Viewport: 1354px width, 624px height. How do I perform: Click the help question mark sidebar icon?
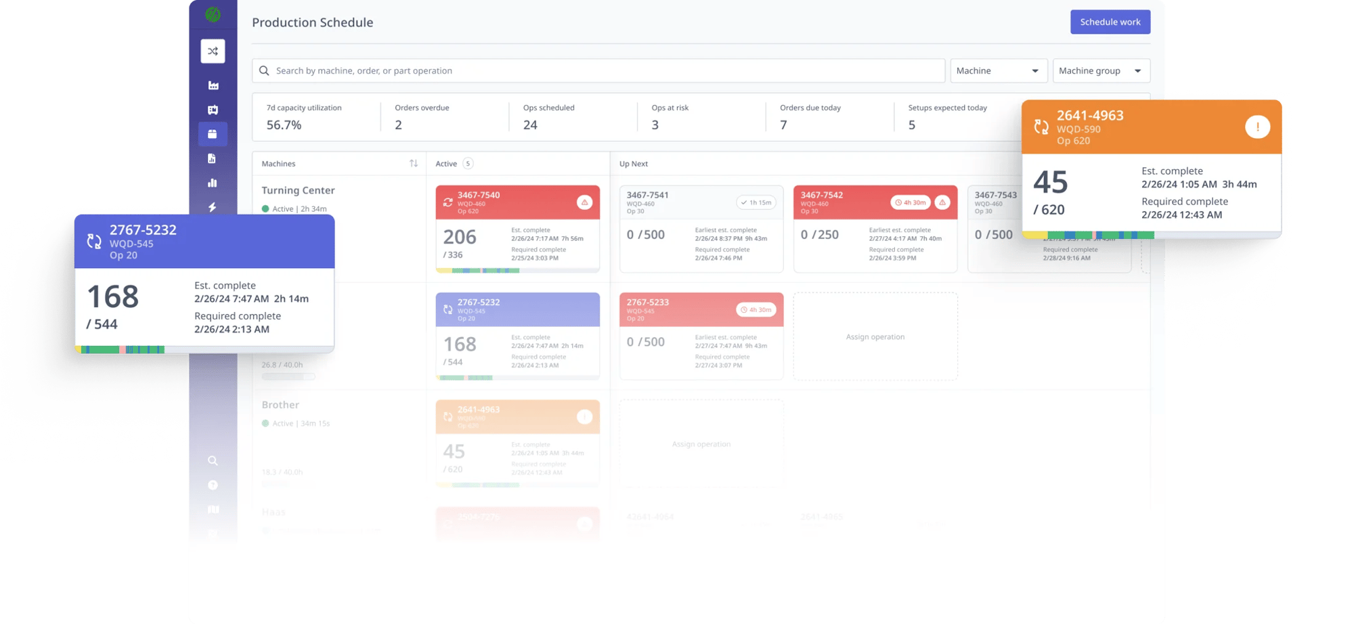(x=213, y=485)
